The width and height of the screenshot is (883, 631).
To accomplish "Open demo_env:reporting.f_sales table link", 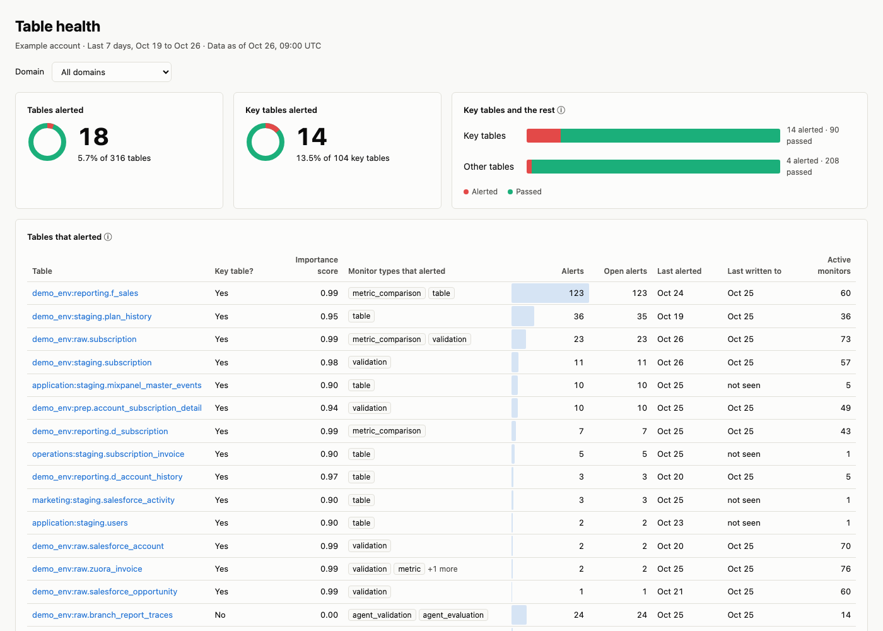I will click(85, 293).
